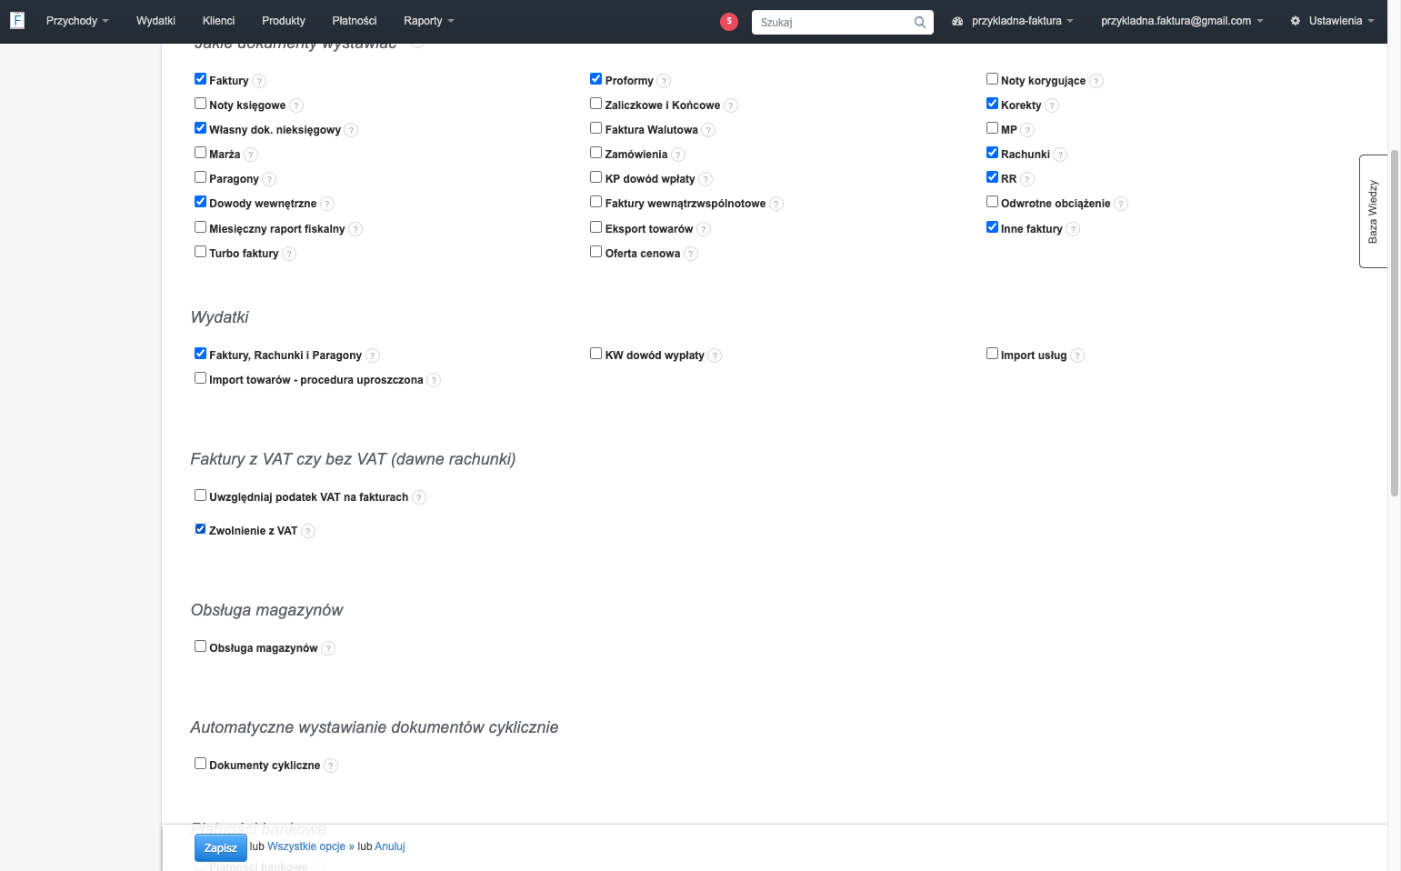Screen dimensions: 1401x871
Task: Open the Baza Wiedzy side tab
Action: [x=1373, y=212]
